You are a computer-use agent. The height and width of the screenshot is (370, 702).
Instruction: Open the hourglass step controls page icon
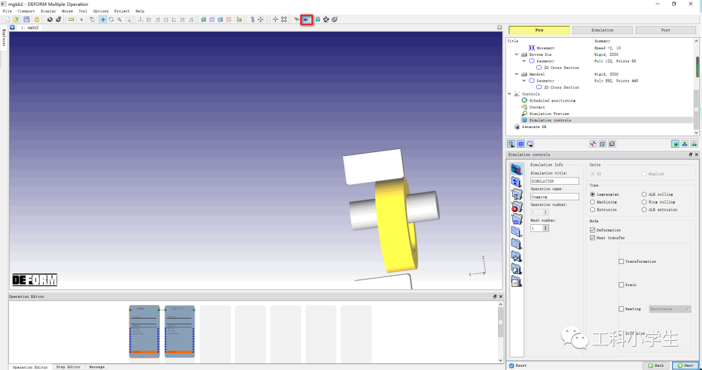point(517,194)
